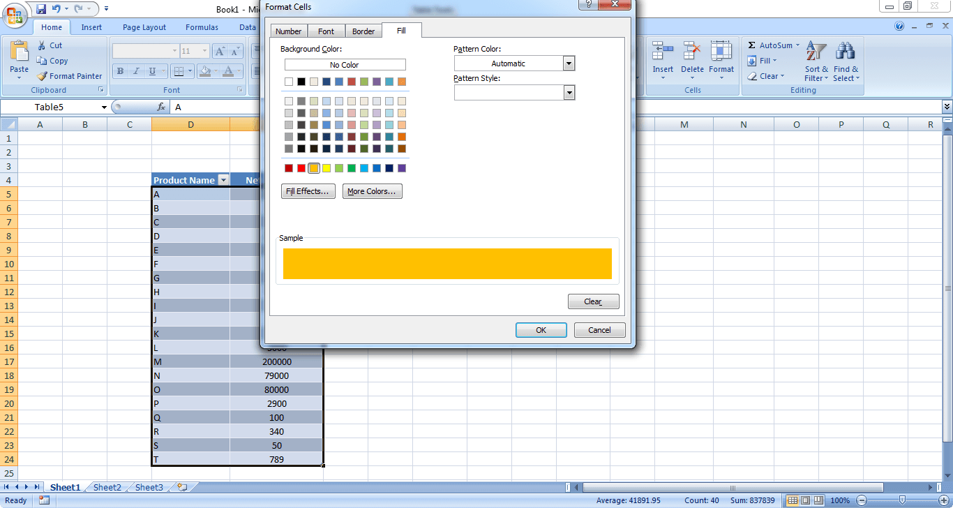Click the Insert cells icon
This screenshot has height=508, width=953.
click(663, 51)
